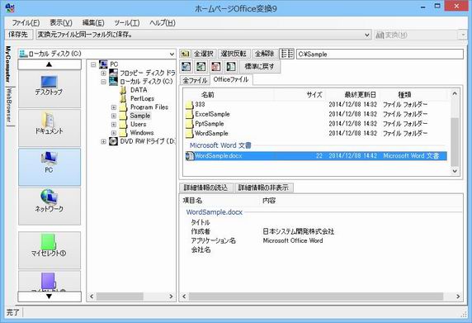Sort by the サイズ column header

pyautogui.click(x=300, y=95)
